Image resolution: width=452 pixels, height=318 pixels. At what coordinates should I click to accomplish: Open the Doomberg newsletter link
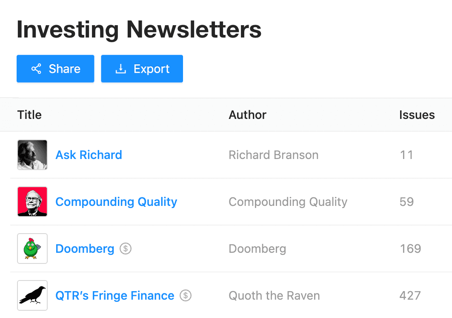(x=85, y=249)
